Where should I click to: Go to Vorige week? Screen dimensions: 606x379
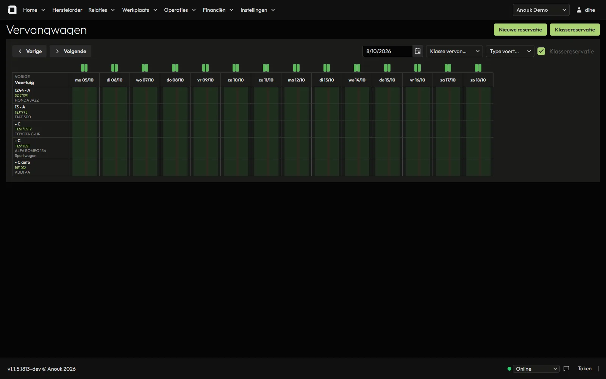[x=30, y=51]
